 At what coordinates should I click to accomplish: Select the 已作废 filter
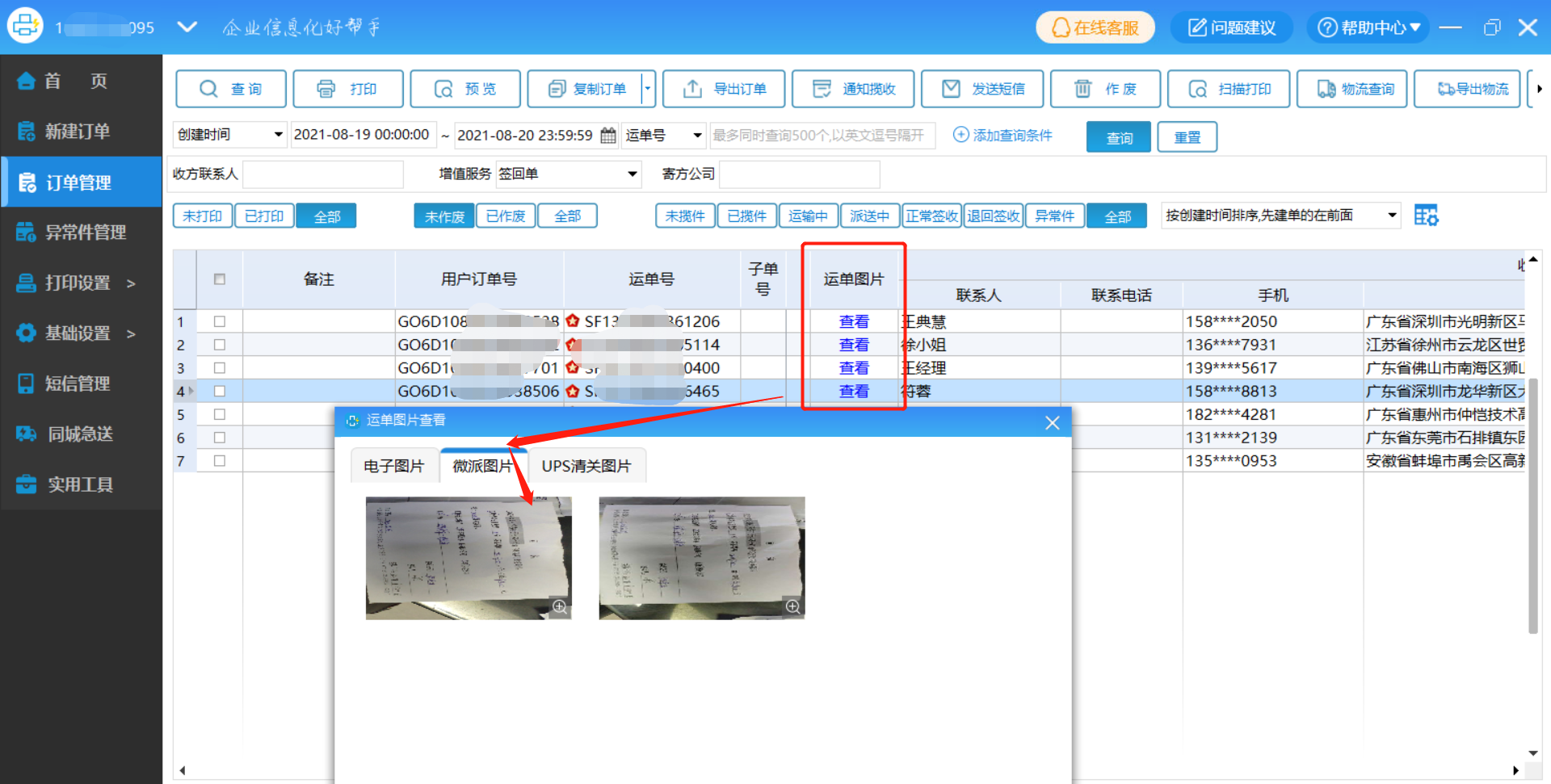click(x=506, y=216)
